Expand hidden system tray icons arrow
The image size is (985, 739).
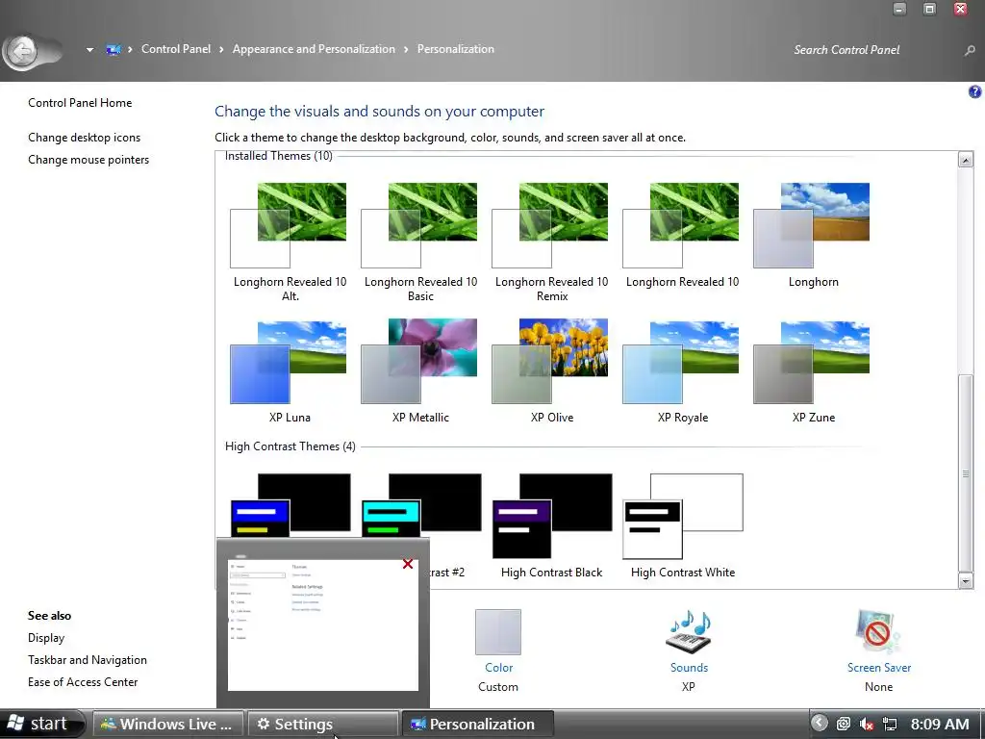point(819,724)
